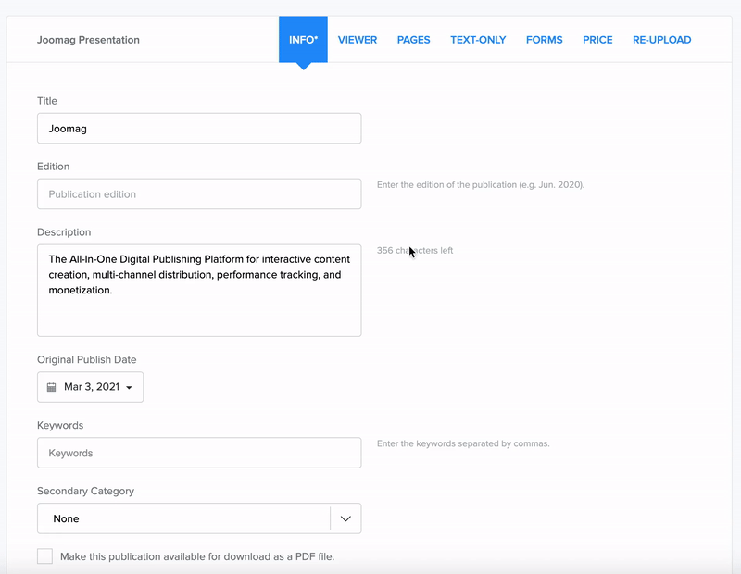Click the 'Joomag Presentation' header title
The height and width of the screenshot is (574, 741).
point(88,40)
